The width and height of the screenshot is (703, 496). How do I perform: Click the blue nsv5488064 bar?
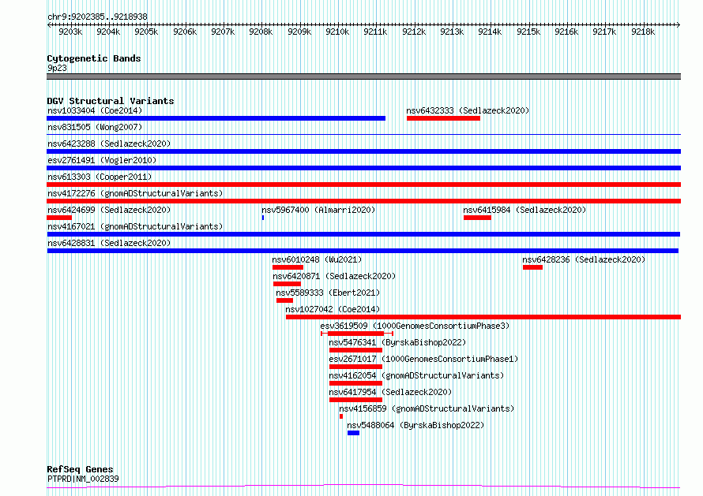coord(353,433)
